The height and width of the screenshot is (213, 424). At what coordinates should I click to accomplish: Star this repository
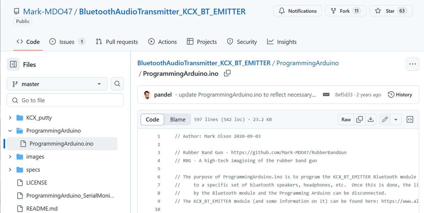coord(391,11)
